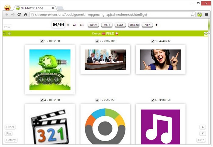Go to the home page icon
The image size is (213, 147).
[25, 15]
